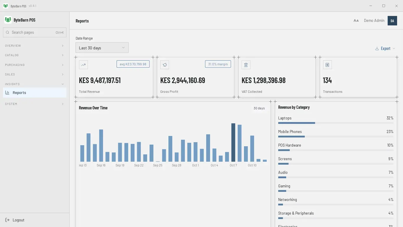
Task: Click the KES 1,298,396.98 VAT value
Action: pos(263,80)
